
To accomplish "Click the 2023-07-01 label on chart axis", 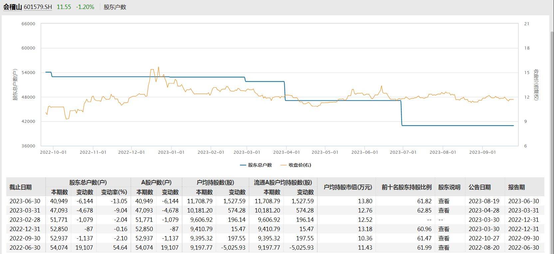I will click(x=403, y=152).
